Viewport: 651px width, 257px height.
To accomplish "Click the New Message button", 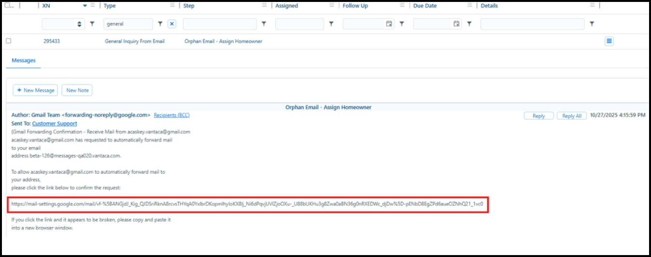I will point(35,90).
